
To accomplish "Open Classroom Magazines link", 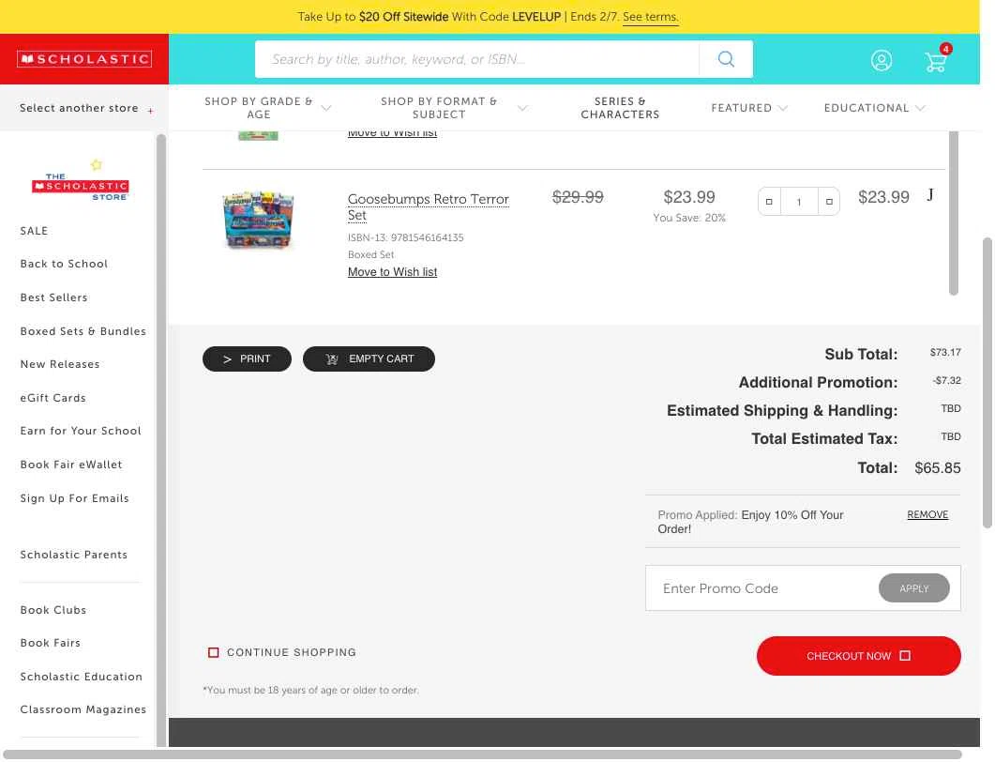I will 83,709.
